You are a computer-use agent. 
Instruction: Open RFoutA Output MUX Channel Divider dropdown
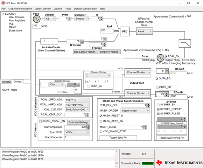pyautogui.click(x=138, y=72)
